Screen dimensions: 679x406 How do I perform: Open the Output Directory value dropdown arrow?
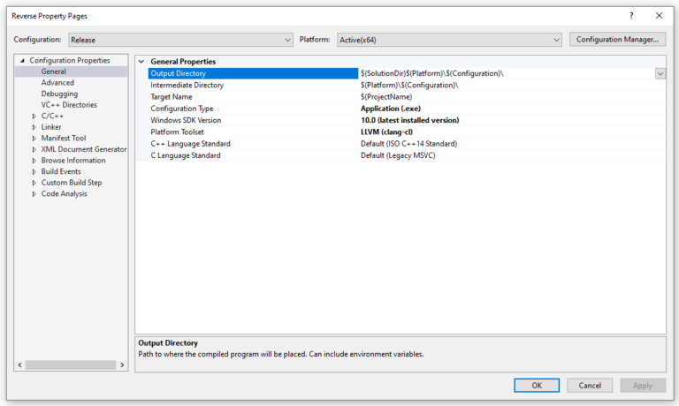(x=660, y=74)
